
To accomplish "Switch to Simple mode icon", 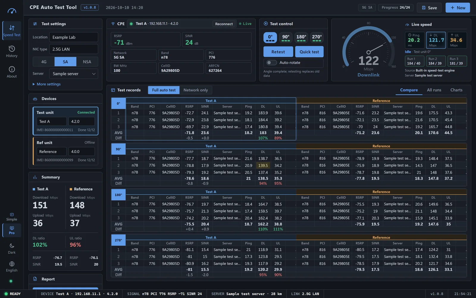I will 12,215.
